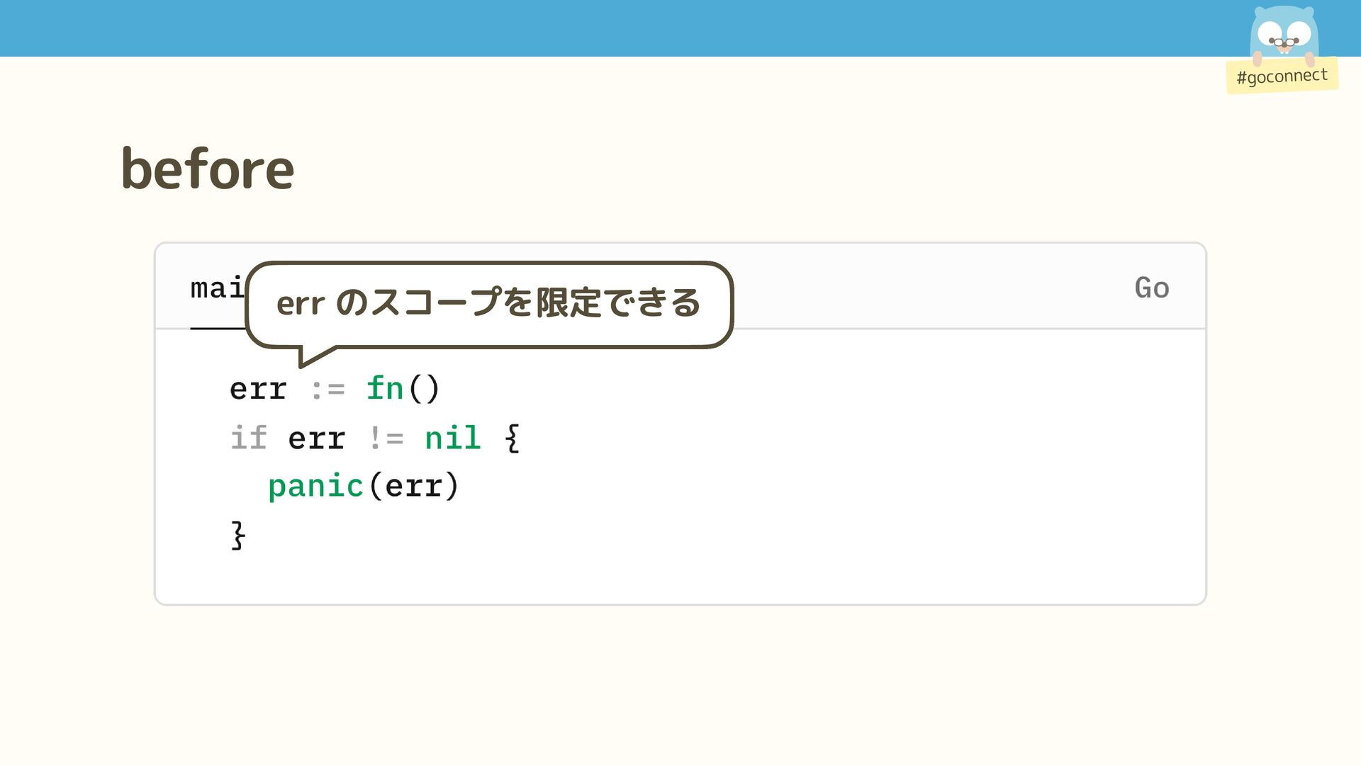Viewport: 1361px width, 765px height.
Task: Click the green fn function name
Action: [x=385, y=388]
